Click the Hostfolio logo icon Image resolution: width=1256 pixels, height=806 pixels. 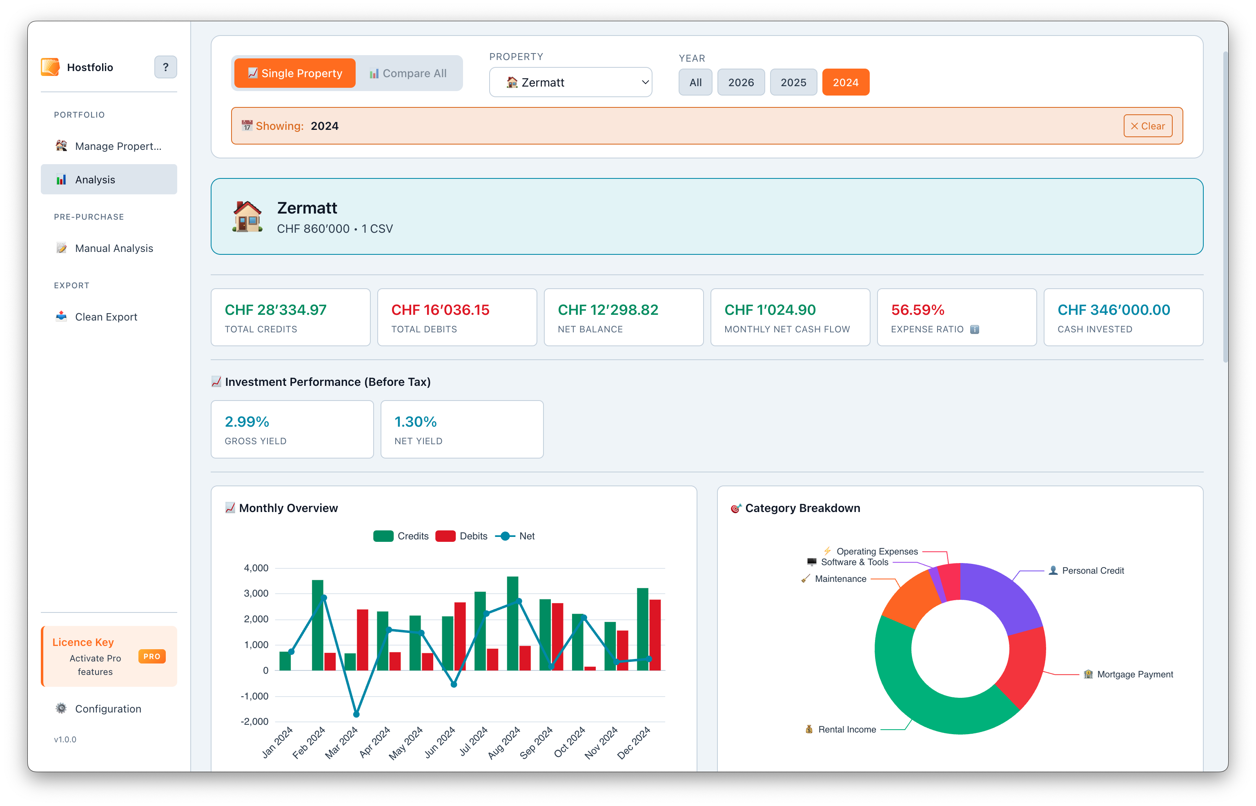50,67
